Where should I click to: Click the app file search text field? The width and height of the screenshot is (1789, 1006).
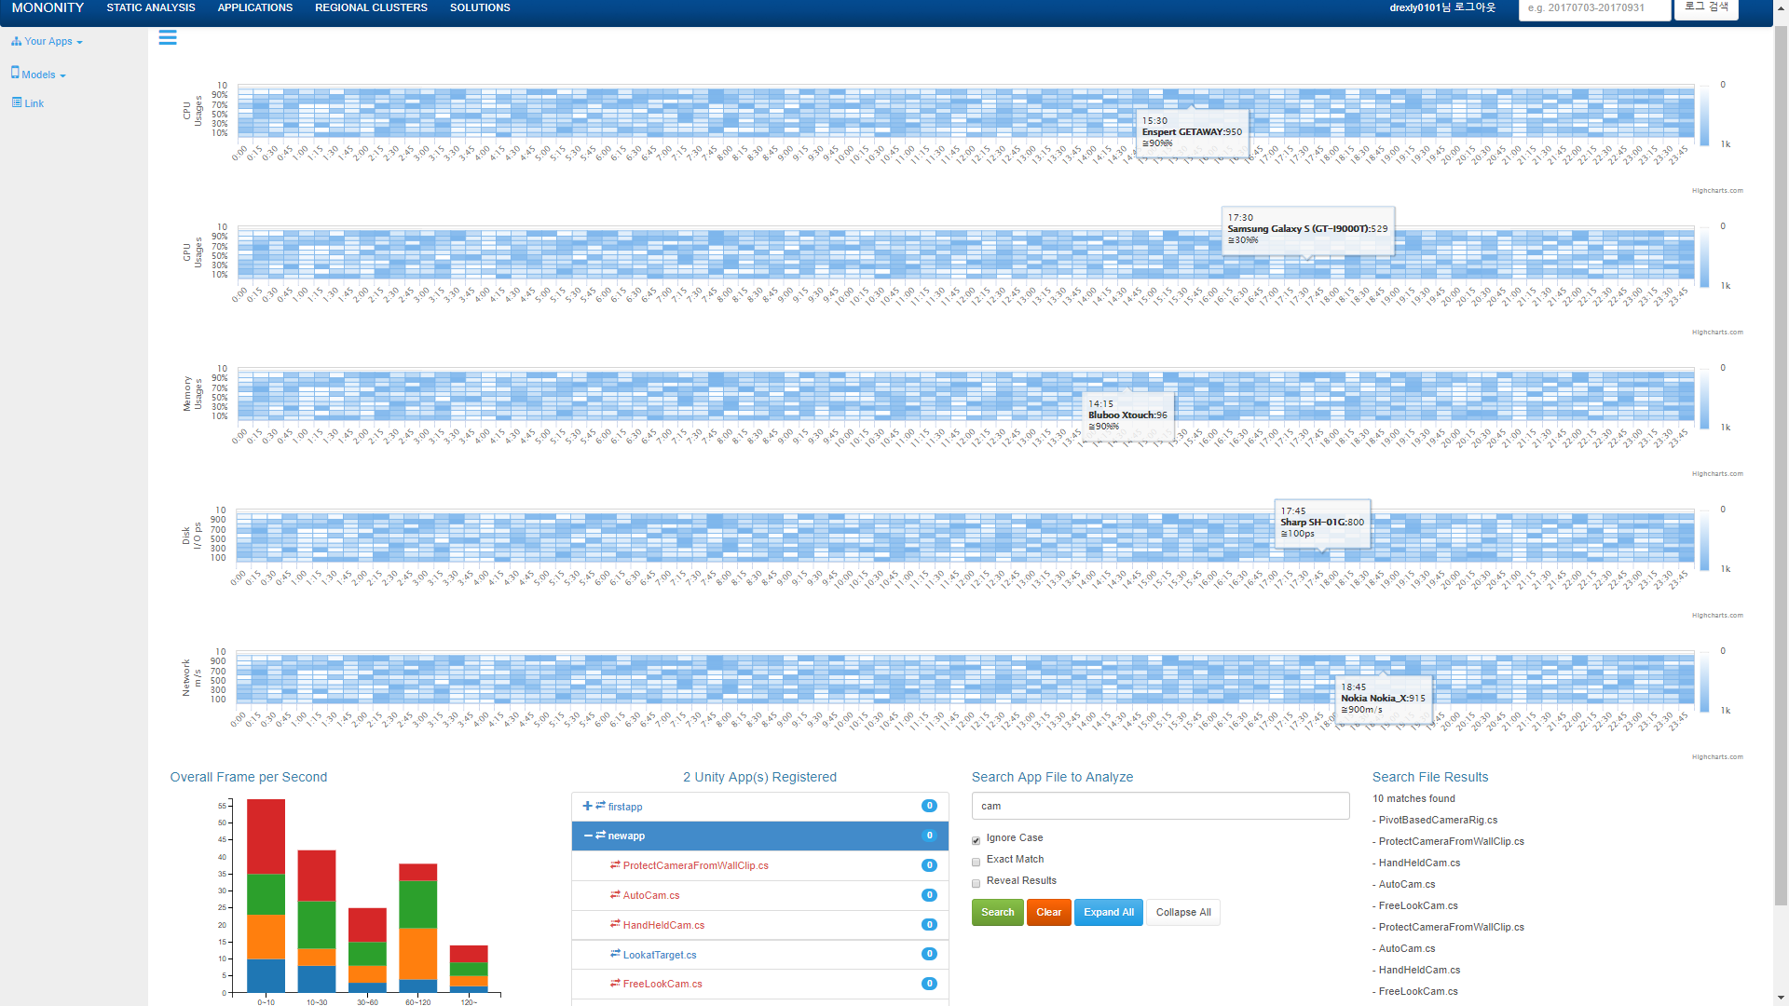point(1160,807)
